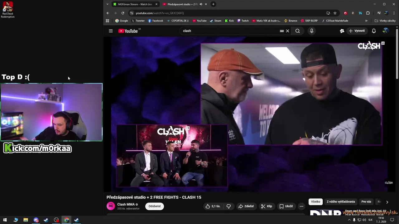Open Chrome profile avatar

coord(386,13)
